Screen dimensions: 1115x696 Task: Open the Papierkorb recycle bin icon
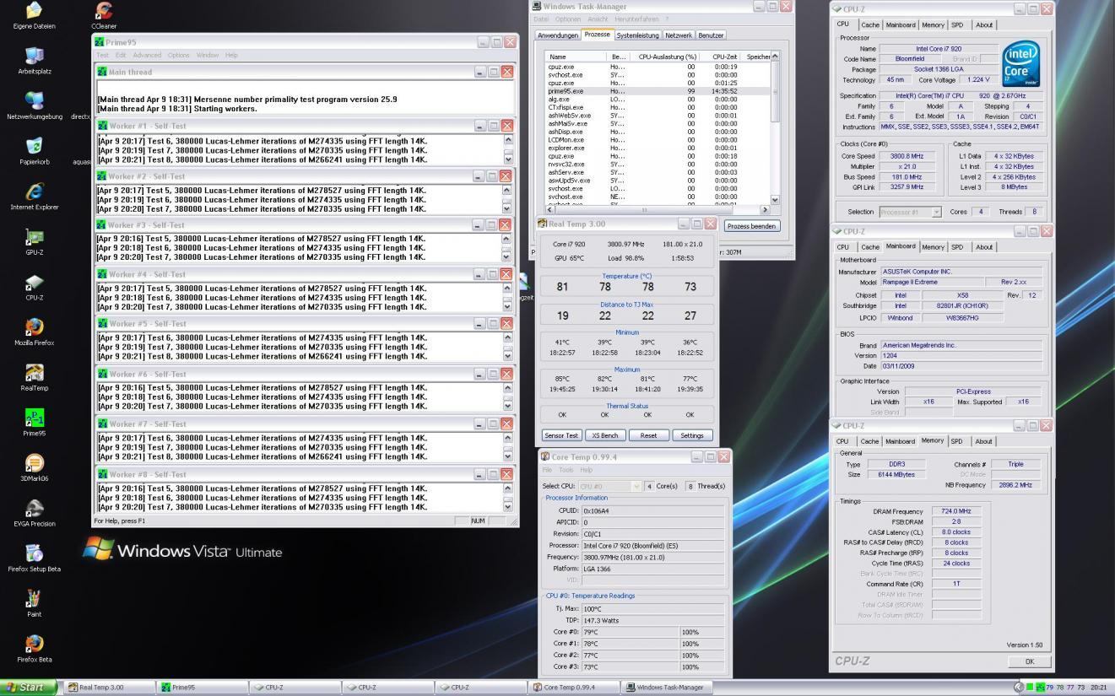35,152
